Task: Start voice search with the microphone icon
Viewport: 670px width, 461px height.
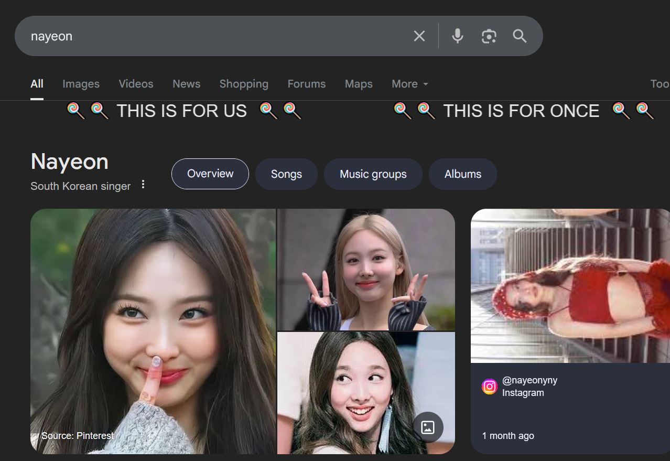Action: (458, 36)
